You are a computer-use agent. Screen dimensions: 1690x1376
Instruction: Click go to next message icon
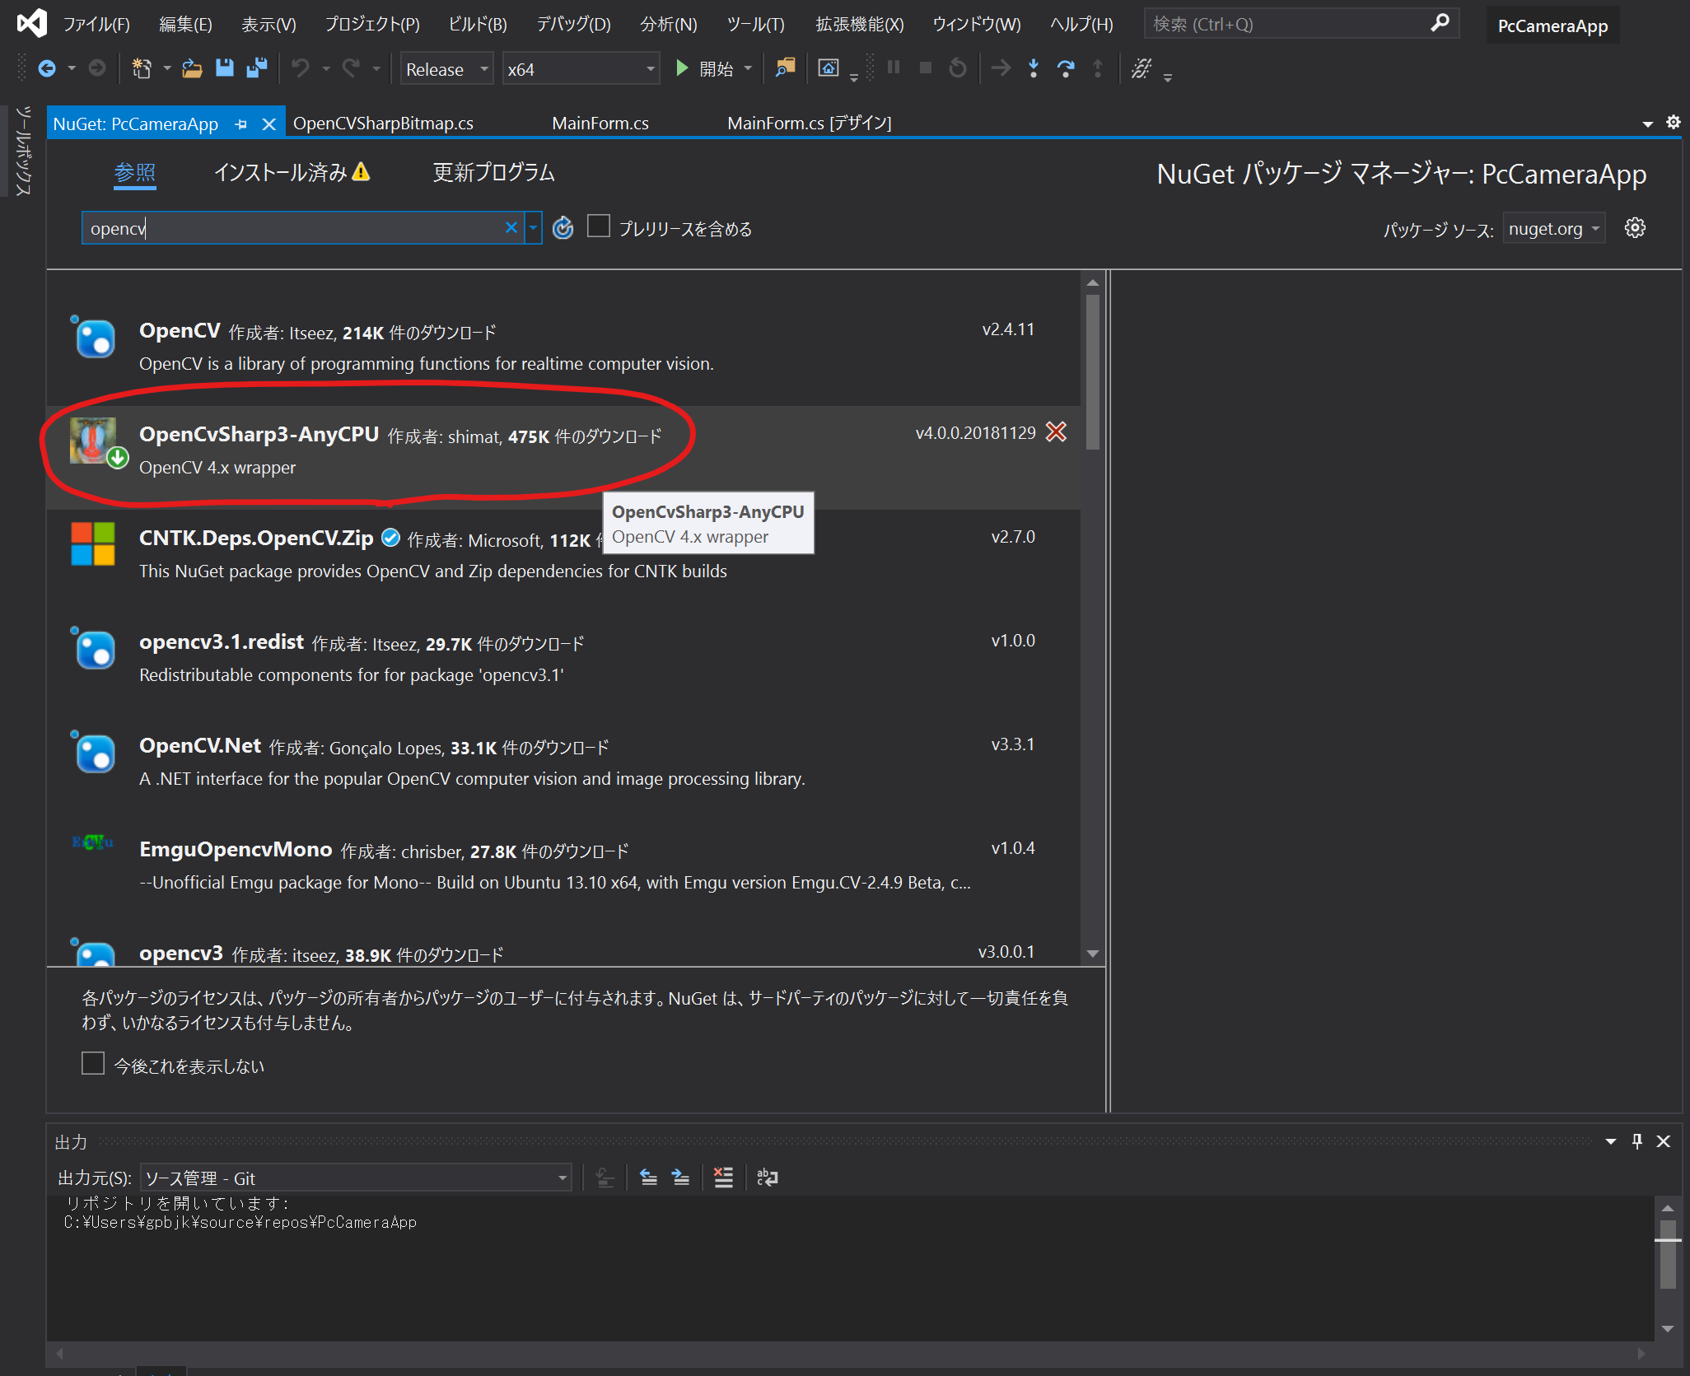point(680,1178)
